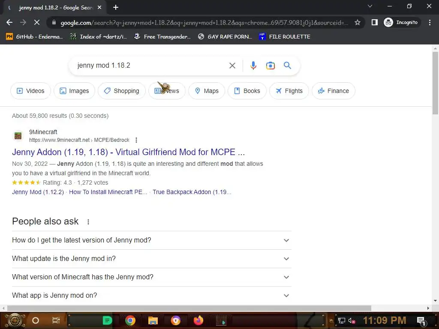
Task: Open a new browser tab
Action: [x=116, y=8]
